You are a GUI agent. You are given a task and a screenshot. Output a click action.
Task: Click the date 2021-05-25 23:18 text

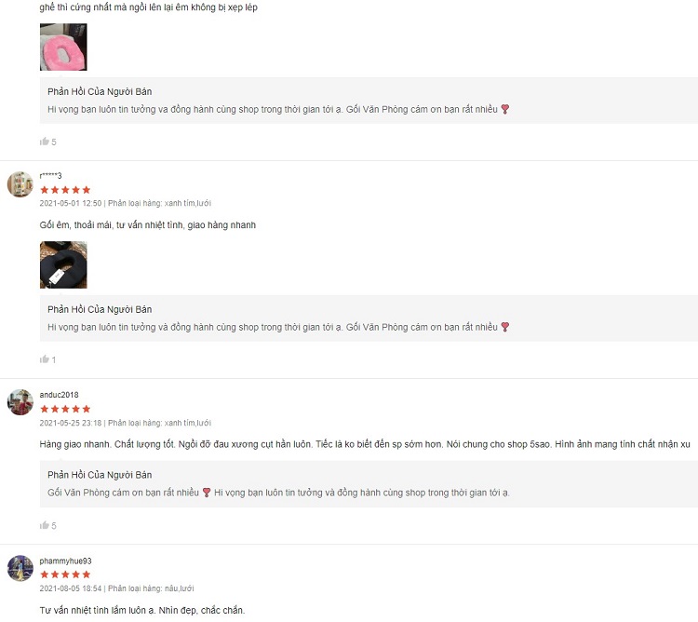71,423
